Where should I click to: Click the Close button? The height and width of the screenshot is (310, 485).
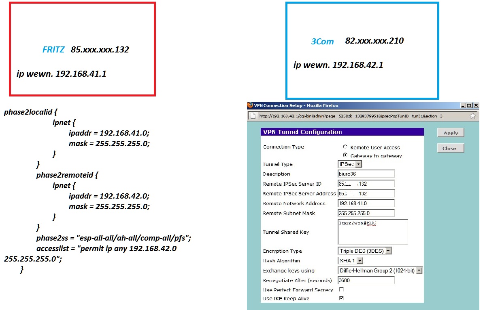[451, 148]
